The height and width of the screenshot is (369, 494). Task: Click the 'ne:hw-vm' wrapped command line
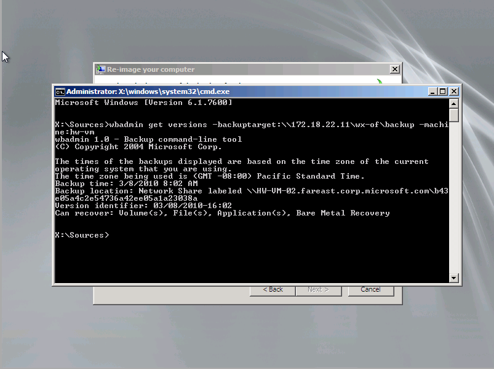74,132
